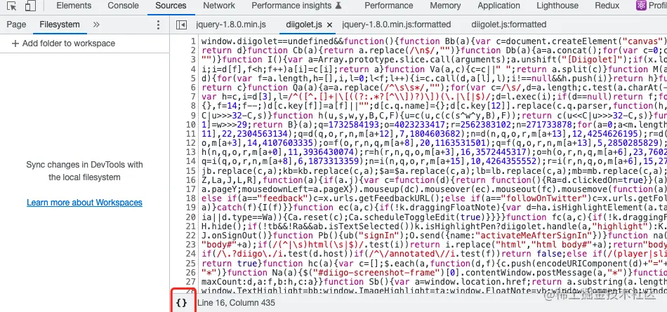Click line number 16 in gutter

point(191,179)
